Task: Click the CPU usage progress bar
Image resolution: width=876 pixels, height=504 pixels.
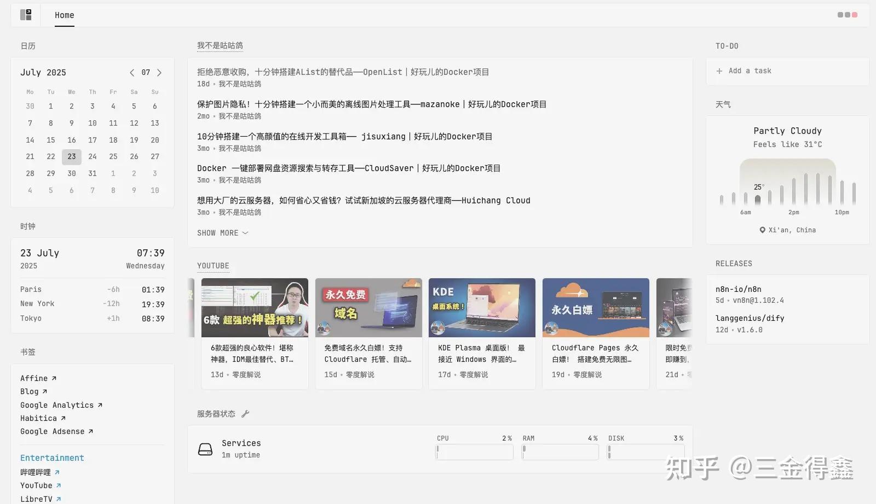Action: tap(474, 452)
